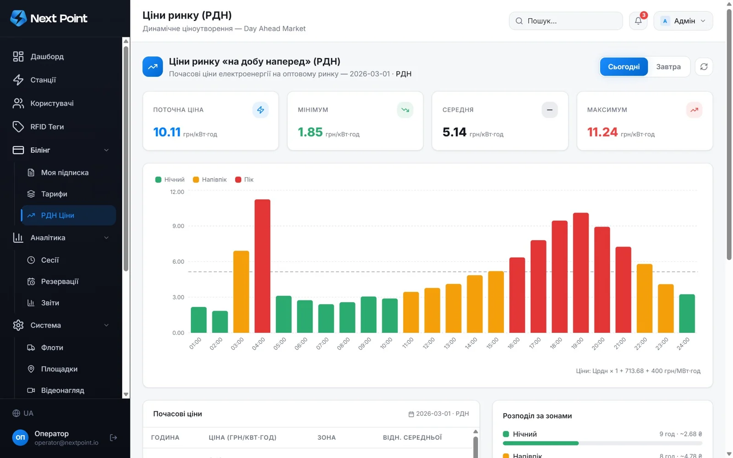This screenshot has width=733, height=458.
Task: Click the globe language icon
Action: tap(16, 413)
